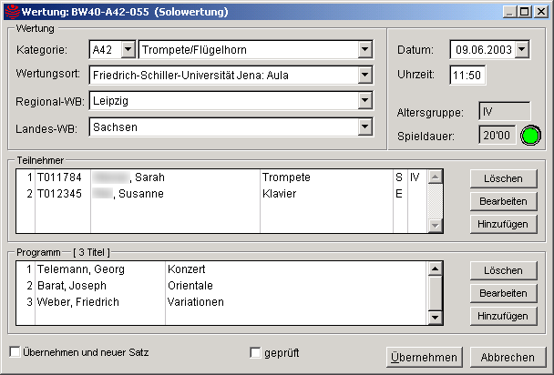Cancel dialog with Abbrechen button
554x375 pixels.
pyautogui.click(x=508, y=358)
